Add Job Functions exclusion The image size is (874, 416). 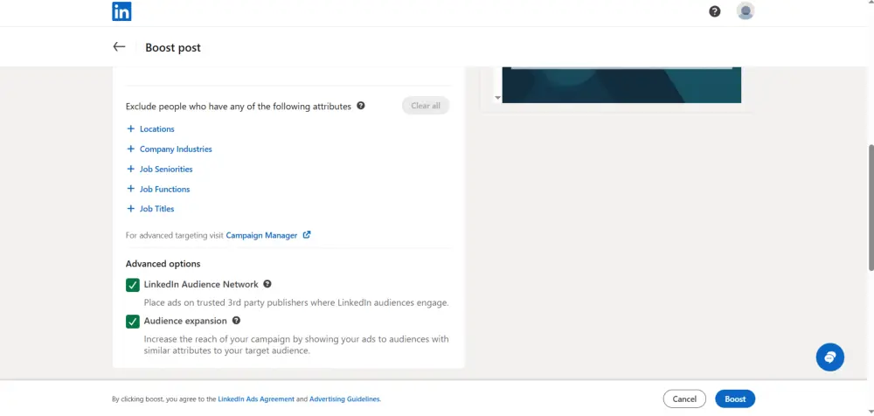point(165,189)
